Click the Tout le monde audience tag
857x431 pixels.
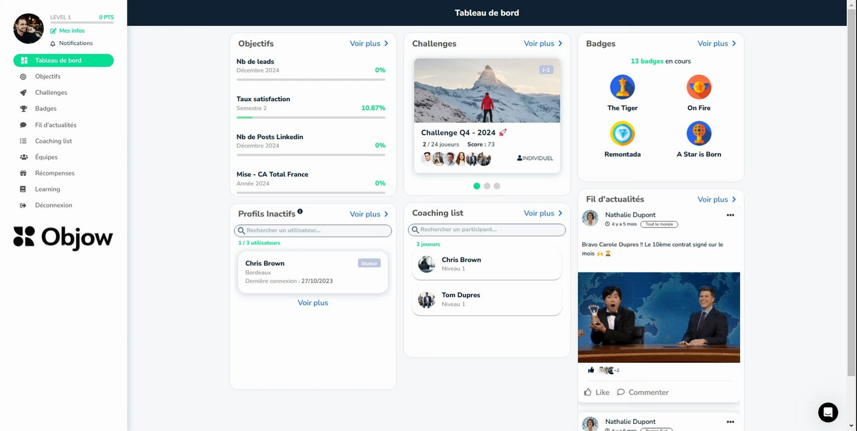659,224
